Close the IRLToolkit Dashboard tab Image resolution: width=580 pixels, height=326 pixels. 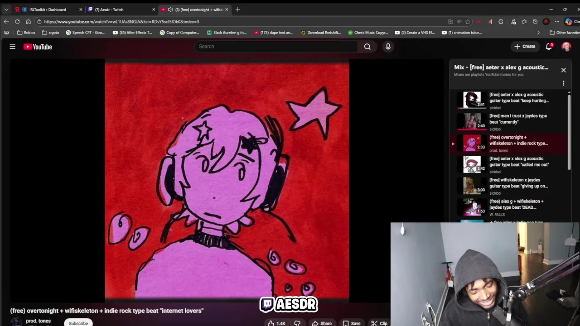coord(81,10)
